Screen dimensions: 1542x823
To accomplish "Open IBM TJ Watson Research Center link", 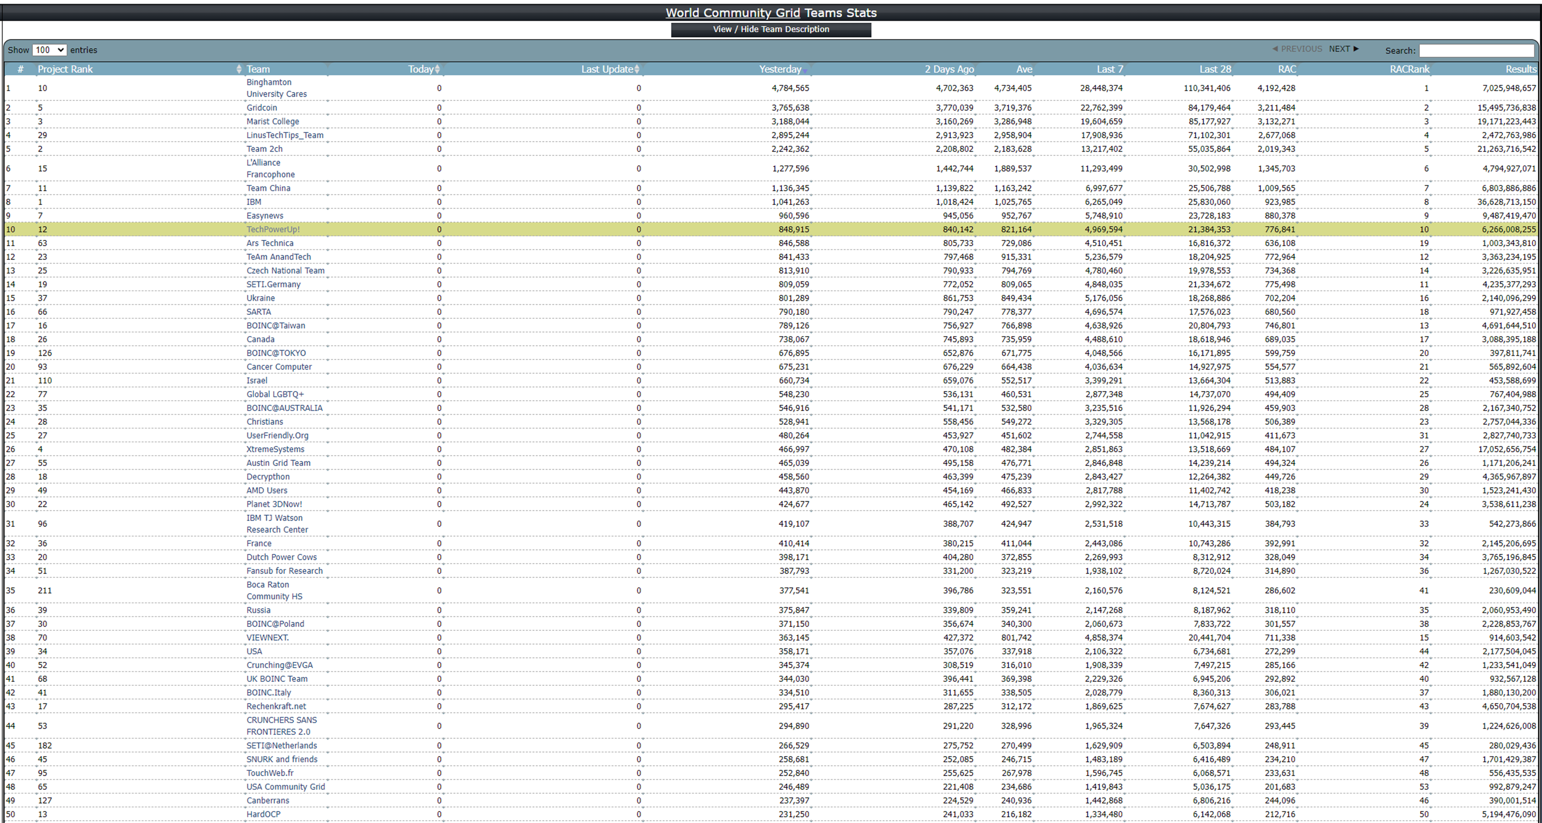I will coord(277,524).
